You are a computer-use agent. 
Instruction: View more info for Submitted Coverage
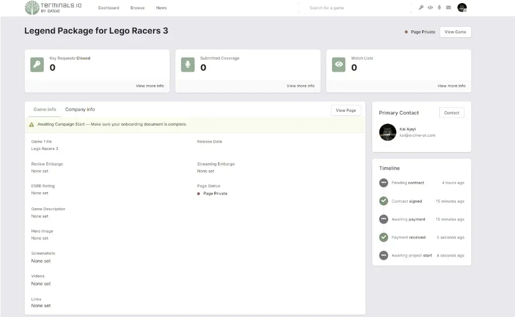point(301,86)
